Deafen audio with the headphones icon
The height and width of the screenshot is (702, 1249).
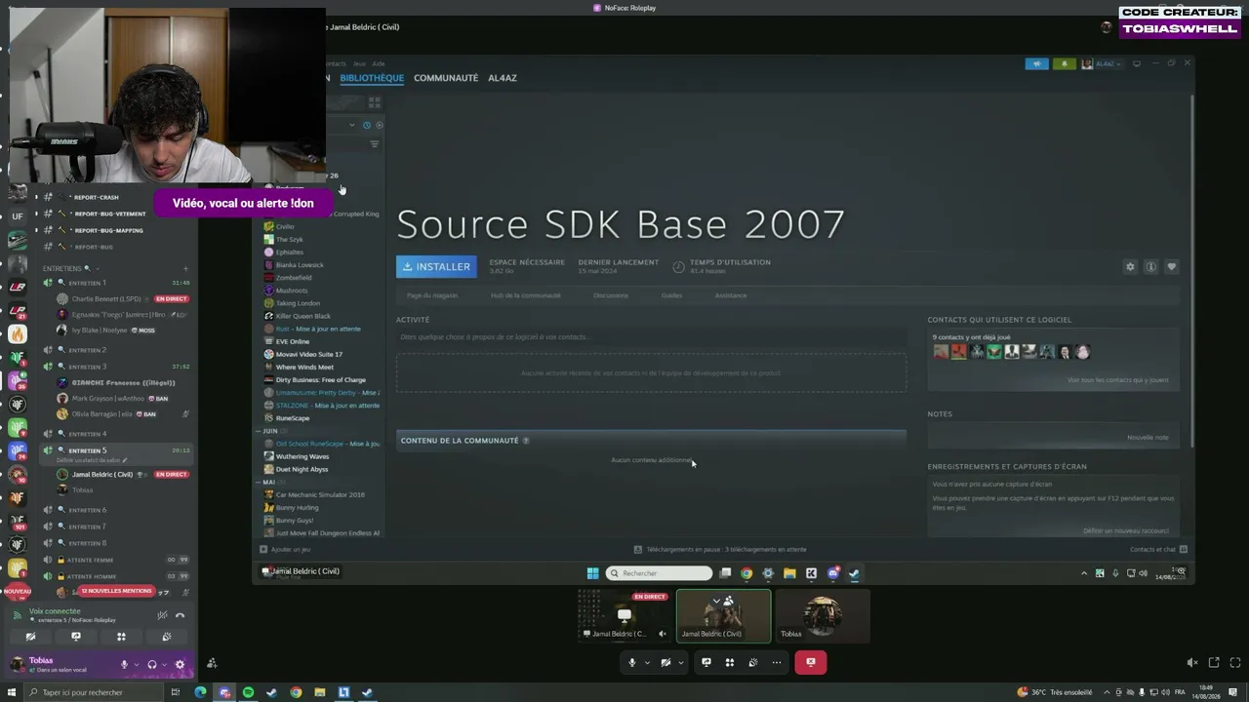(x=151, y=665)
